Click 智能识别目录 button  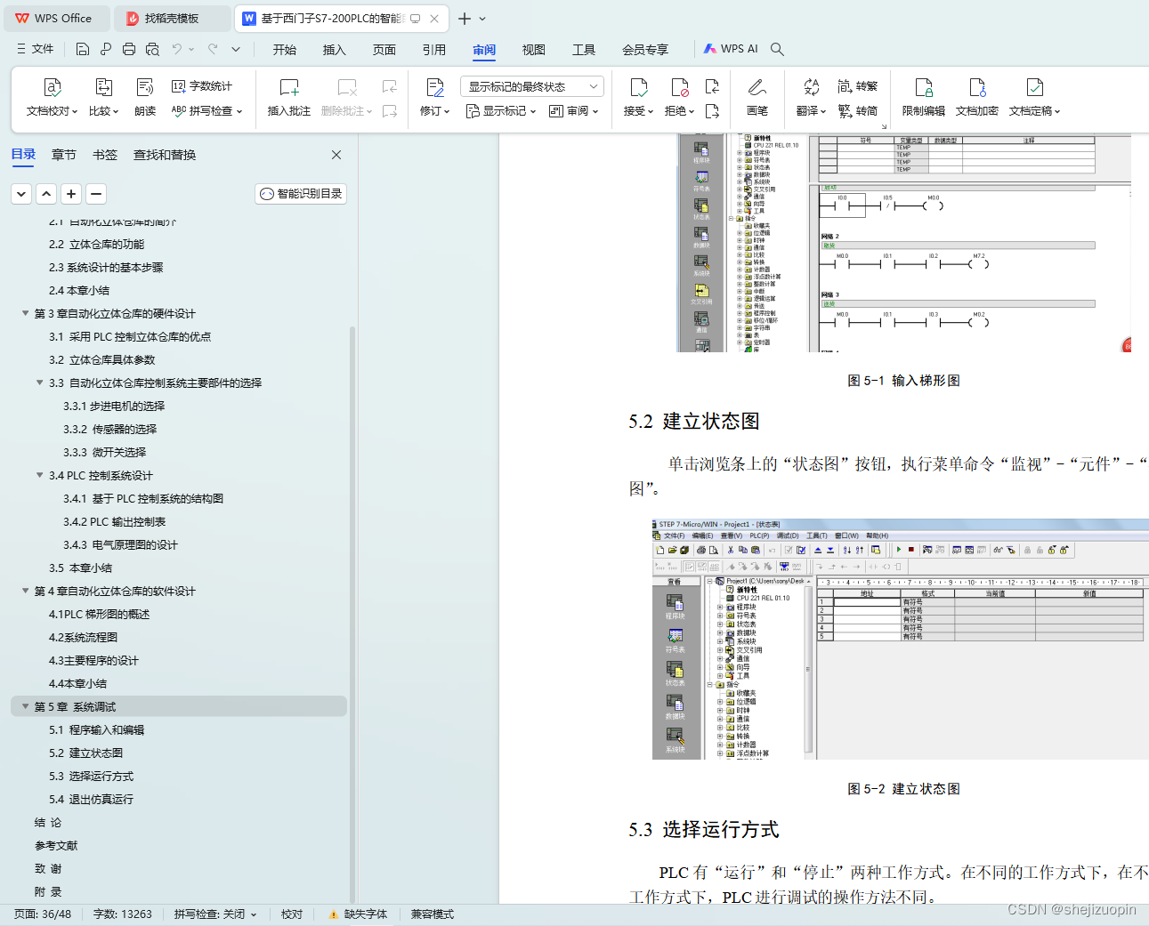click(x=301, y=193)
